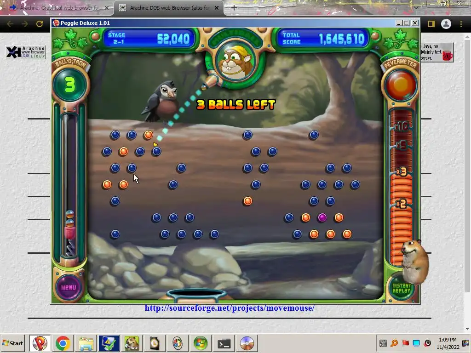
Task: Open the purple Menu button in Peggle
Action: click(69, 287)
